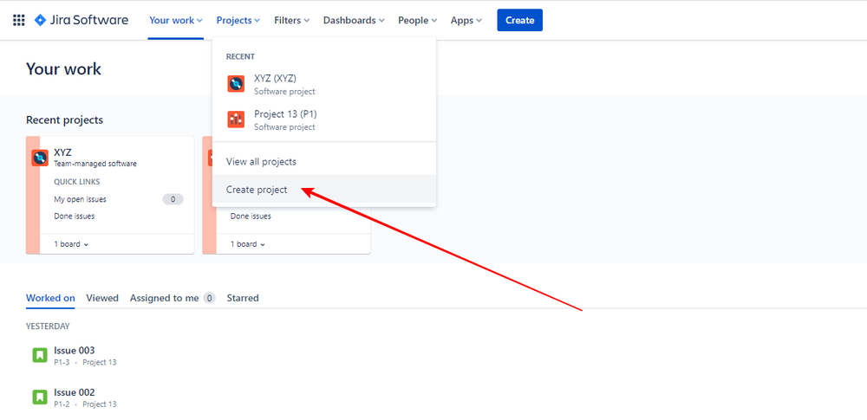The height and width of the screenshot is (420, 867).
Task: Select Project 13 (P1) from recent projects
Action: [x=324, y=120]
